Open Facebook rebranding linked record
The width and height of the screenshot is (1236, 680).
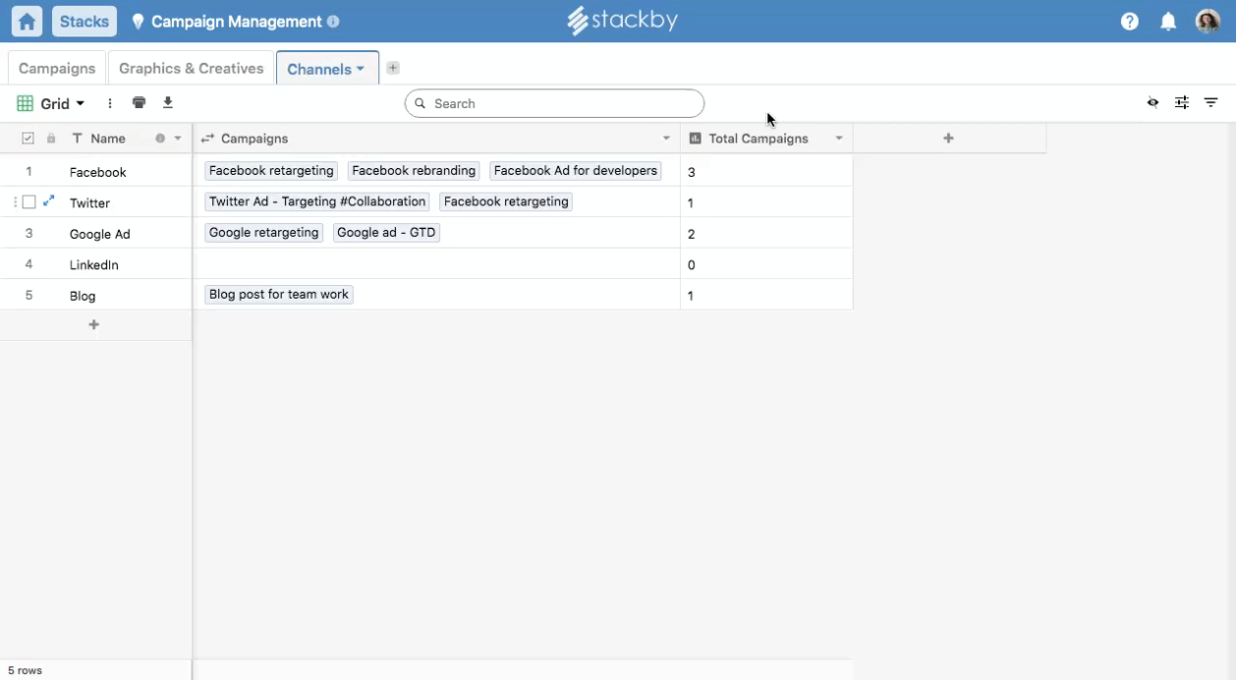pos(414,171)
